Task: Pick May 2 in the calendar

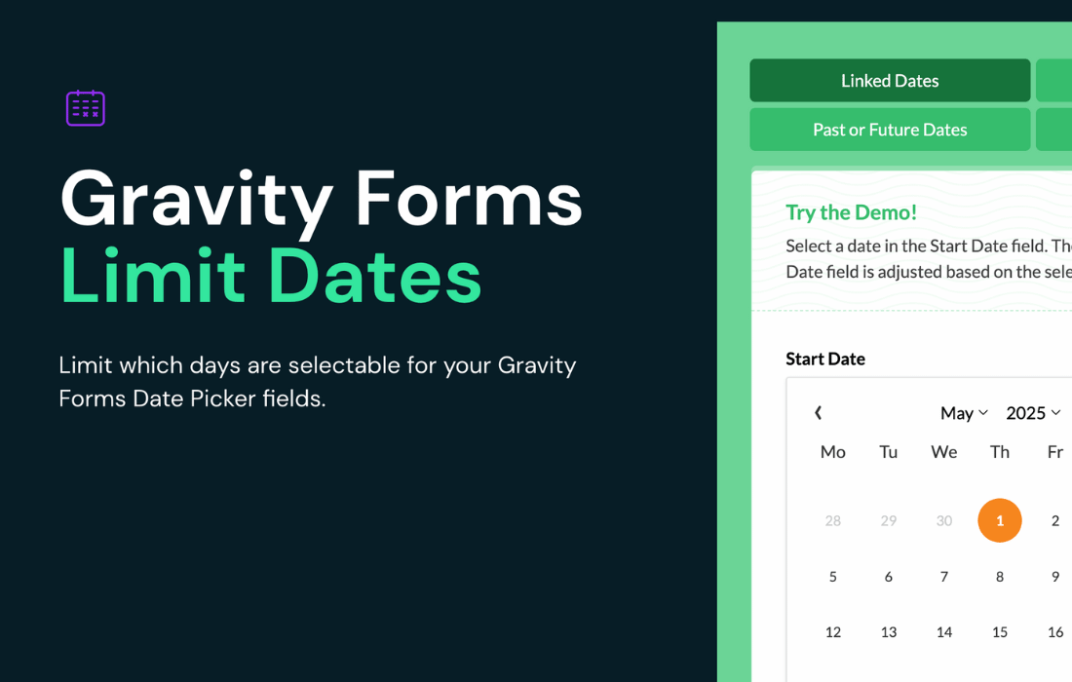Action: [1054, 520]
